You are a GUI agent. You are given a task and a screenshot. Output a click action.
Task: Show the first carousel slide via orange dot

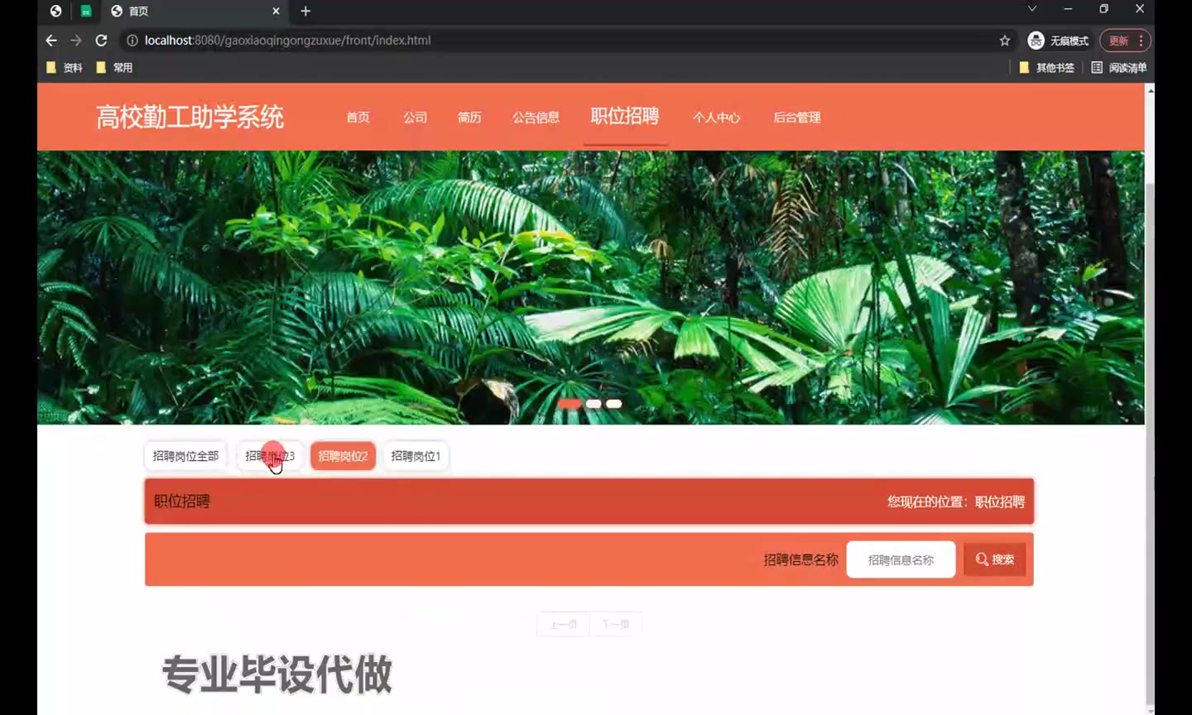pos(570,404)
